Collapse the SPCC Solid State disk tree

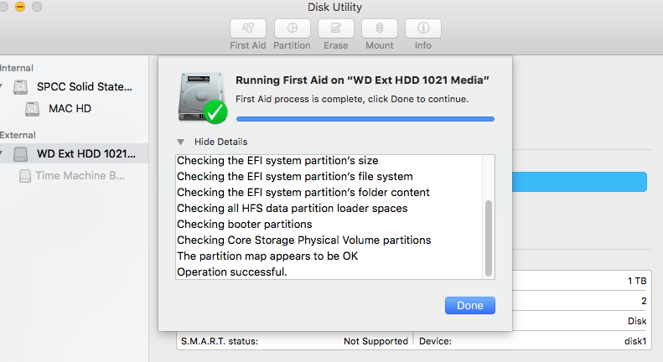3,86
